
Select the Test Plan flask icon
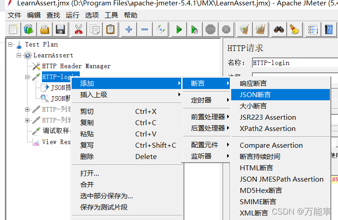point(19,45)
